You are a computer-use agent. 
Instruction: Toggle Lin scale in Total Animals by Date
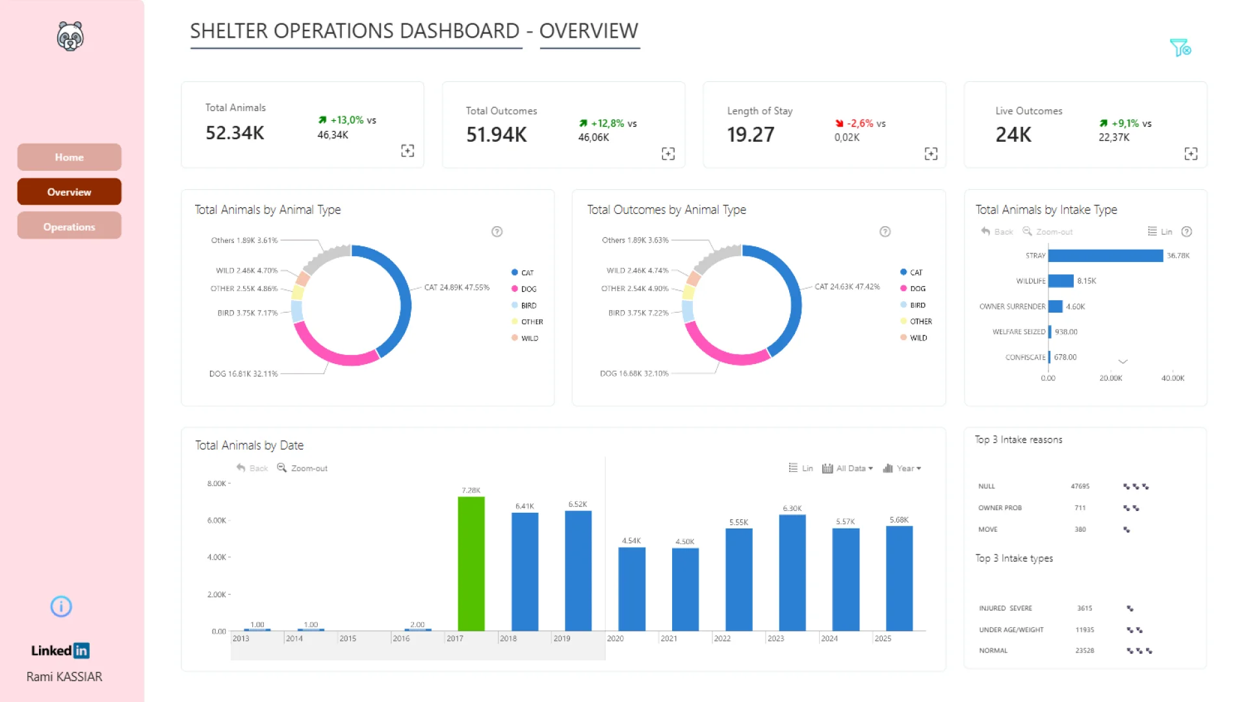click(x=801, y=468)
